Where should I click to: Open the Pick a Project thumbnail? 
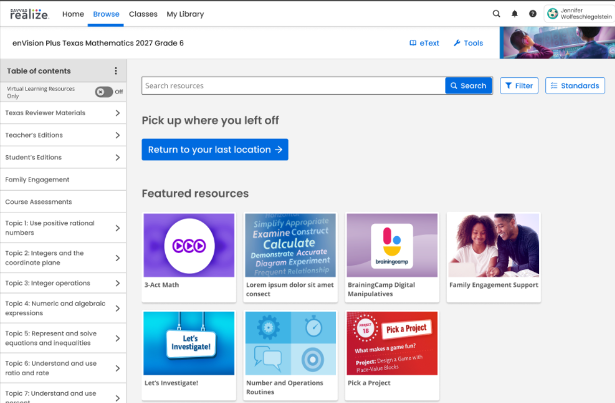pos(392,343)
